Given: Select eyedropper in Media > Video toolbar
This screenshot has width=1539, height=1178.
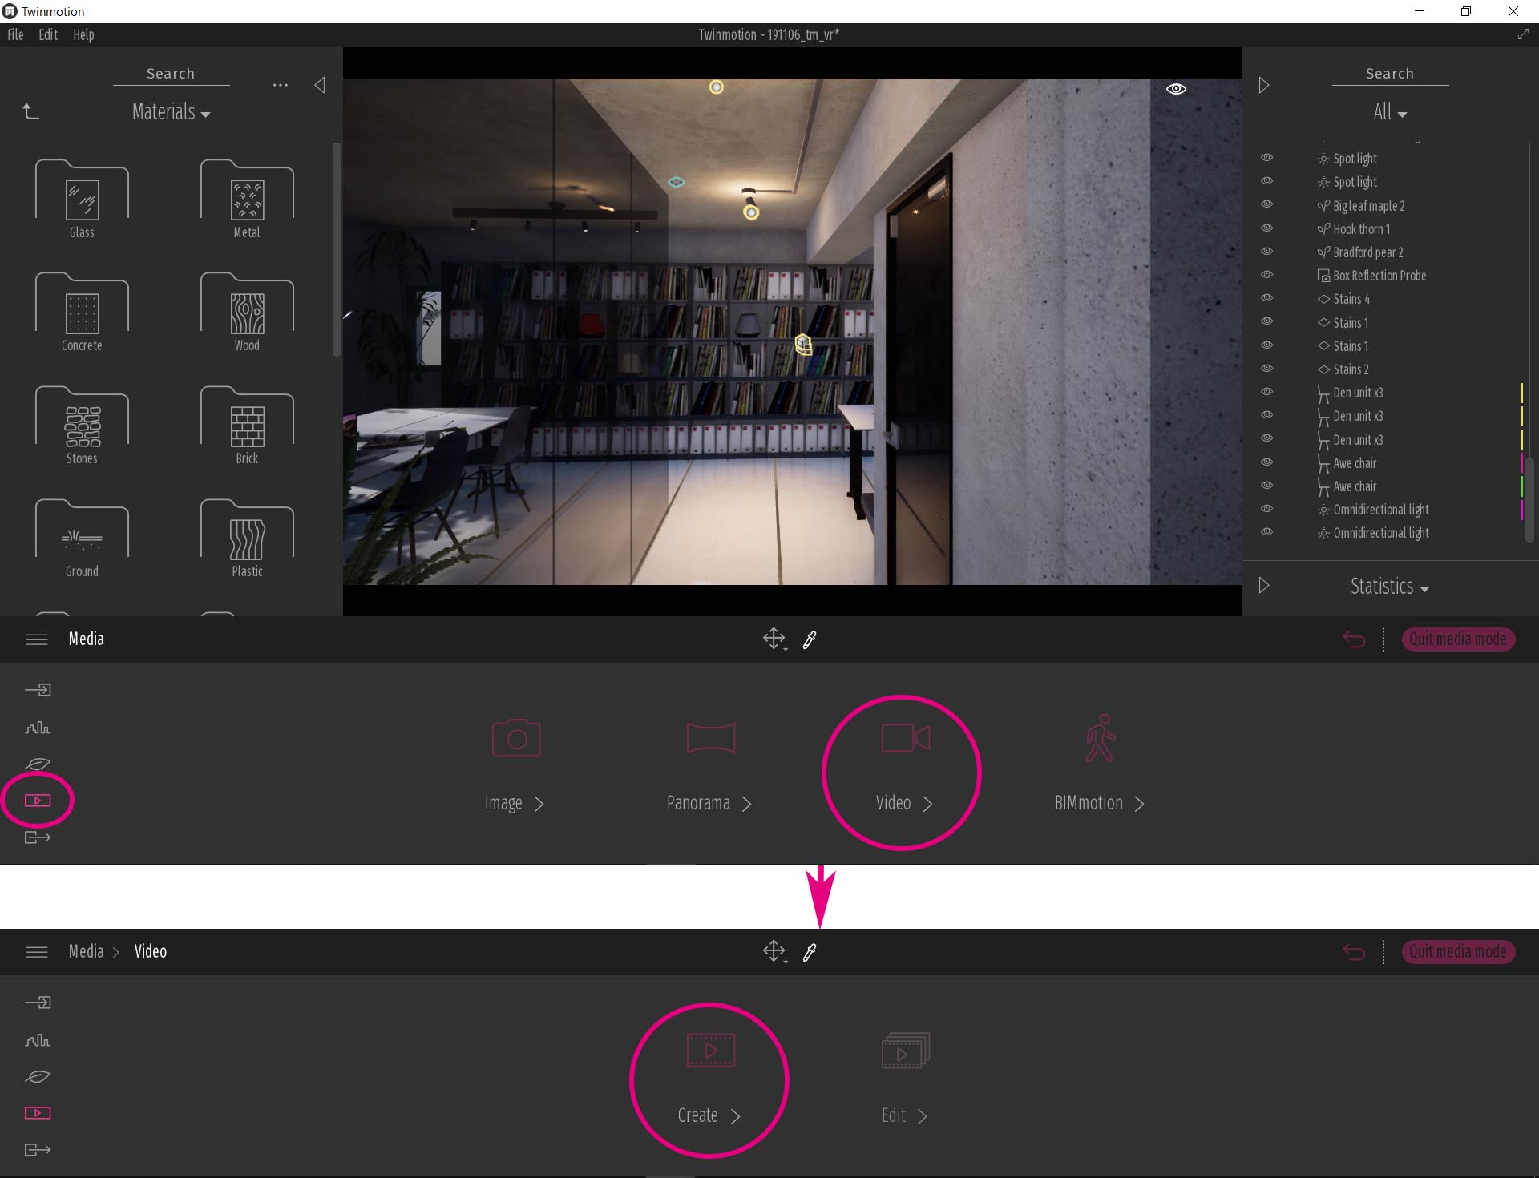Looking at the screenshot, I should pos(810,952).
